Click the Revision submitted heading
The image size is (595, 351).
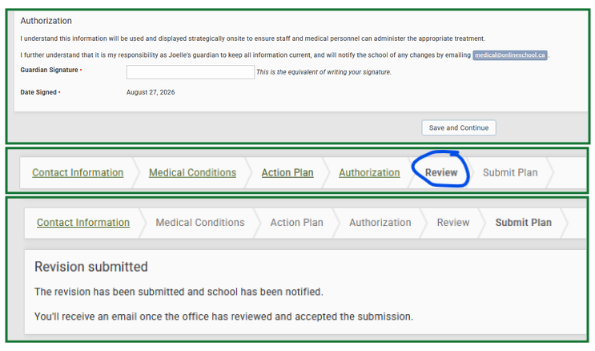pos(91,267)
